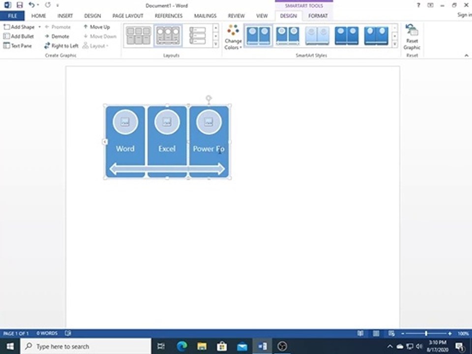
Task: Open the text pane arrow on SmartArt left edge
Action: click(105, 142)
